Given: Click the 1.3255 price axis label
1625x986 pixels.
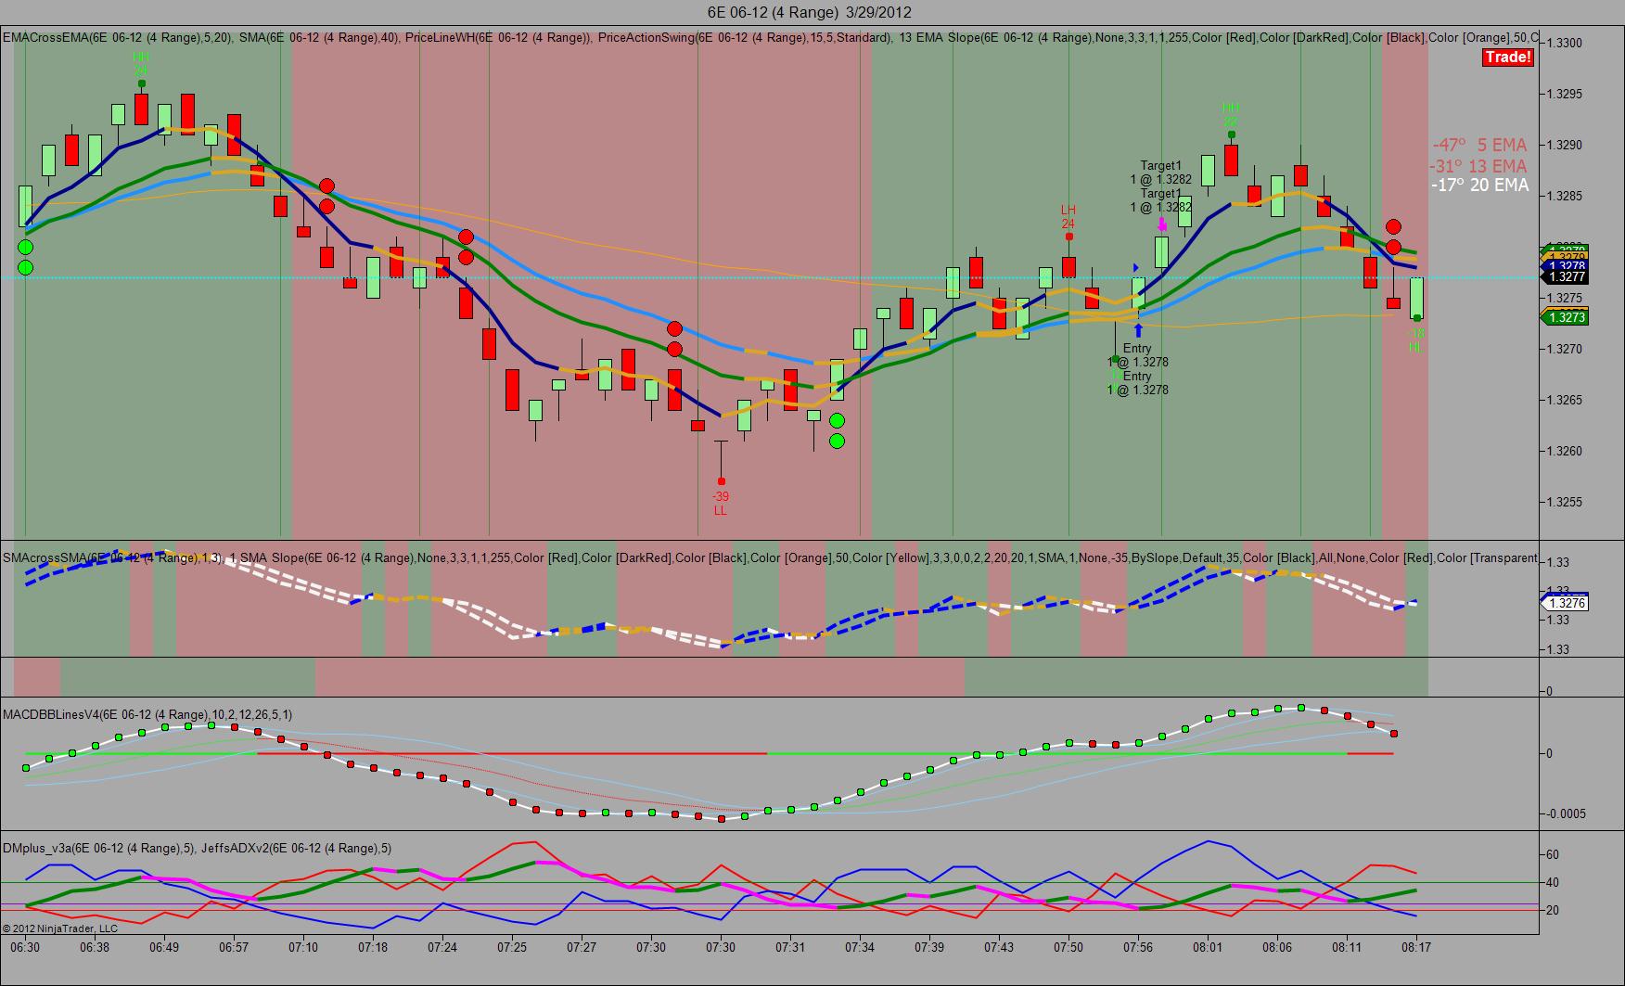Looking at the screenshot, I should [1564, 502].
